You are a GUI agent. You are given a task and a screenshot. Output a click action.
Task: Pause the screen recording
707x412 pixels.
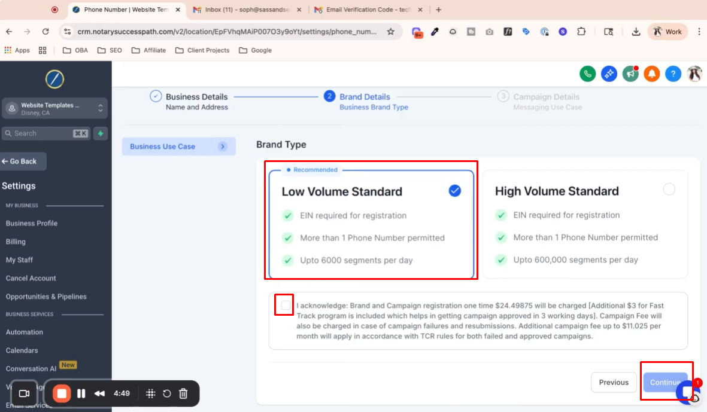pos(81,393)
